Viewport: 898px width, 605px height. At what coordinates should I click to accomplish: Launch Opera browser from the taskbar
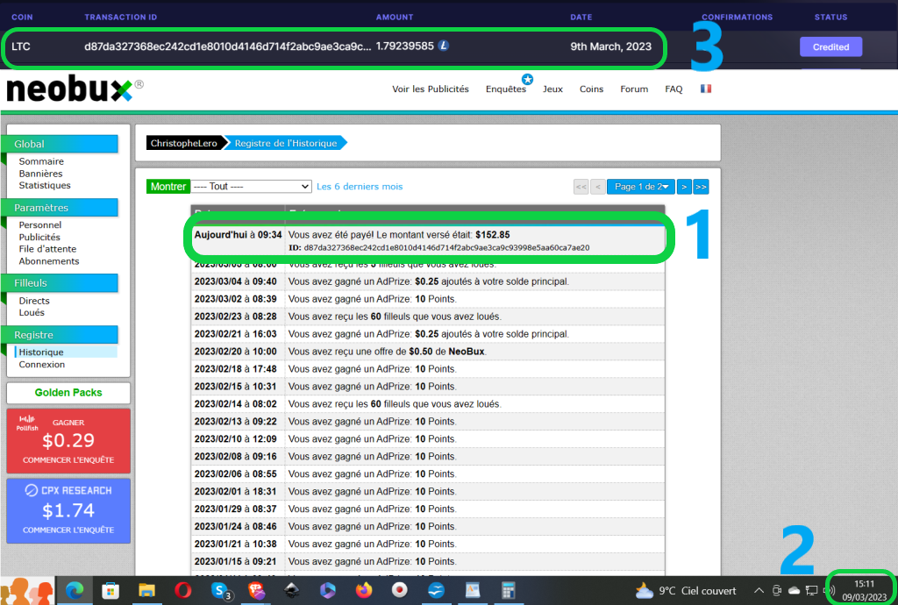tap(182, 590)
